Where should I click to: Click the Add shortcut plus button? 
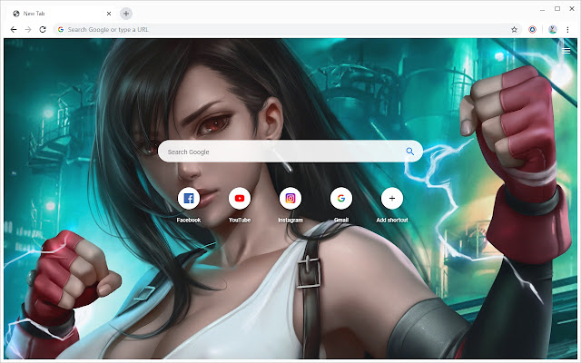click(392, 199)
